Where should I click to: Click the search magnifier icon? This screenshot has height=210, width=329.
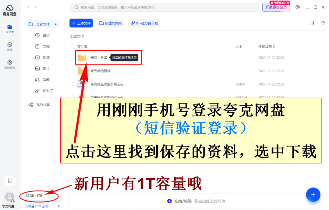(76, 7)
